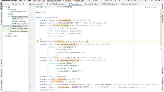Click the build hammer icon
164x92 pixels.
click(89, 1)
